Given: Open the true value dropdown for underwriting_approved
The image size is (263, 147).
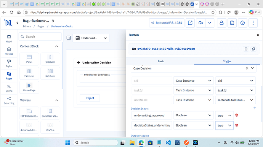Looking at the screenshot, I should (224, 115).
